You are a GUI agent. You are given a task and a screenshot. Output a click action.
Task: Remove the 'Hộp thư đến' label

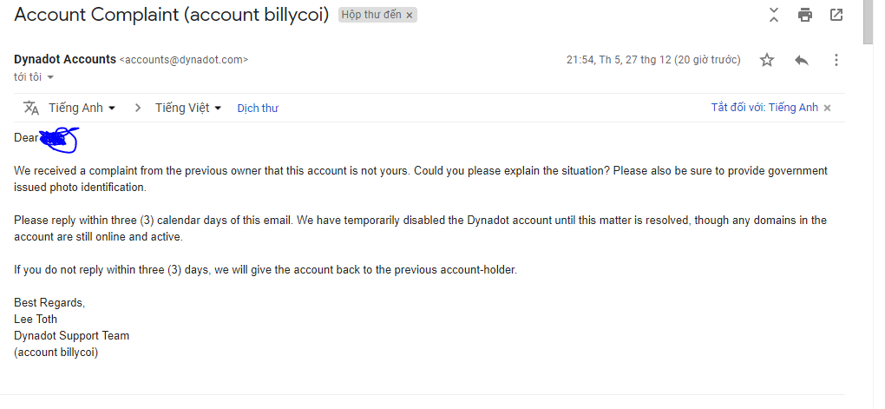410,16
